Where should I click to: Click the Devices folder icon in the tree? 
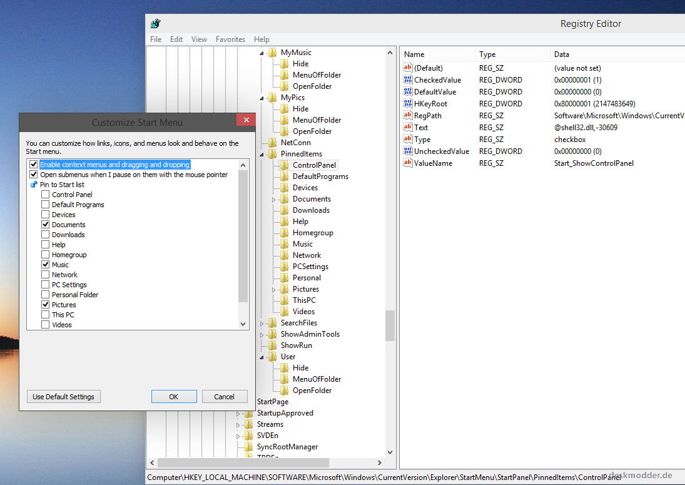pos(285,188)
